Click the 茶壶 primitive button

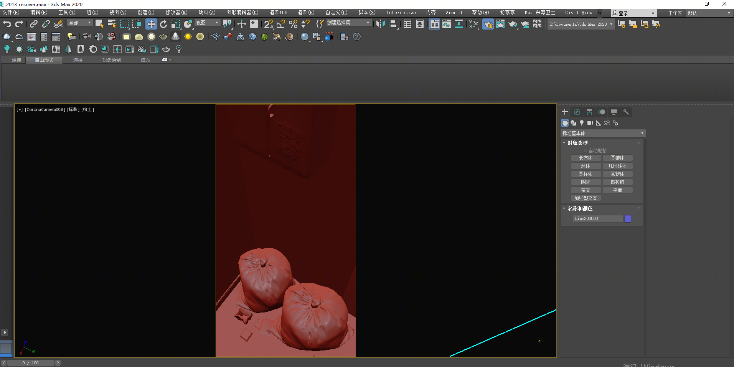[586, 190]
